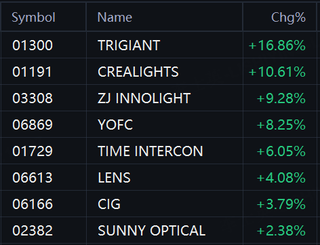Open the TRIGIANT stock name
320x245 pixels.
coord(129,45)
